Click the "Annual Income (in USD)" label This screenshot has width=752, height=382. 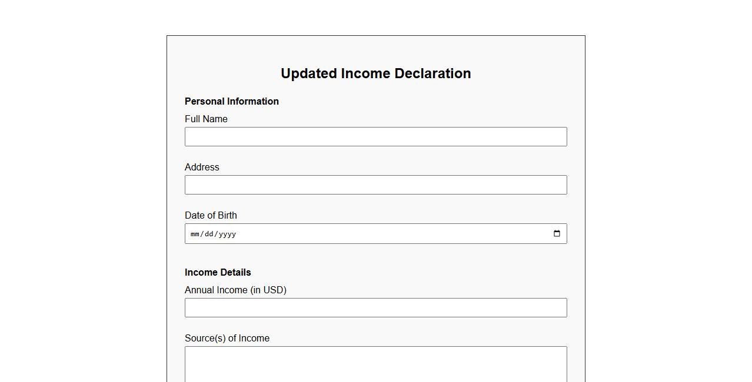235,290
